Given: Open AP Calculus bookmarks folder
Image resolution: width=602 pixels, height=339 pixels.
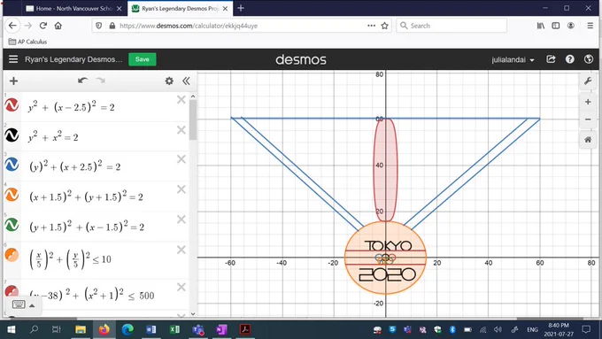Looking at the screenshot, I should click(x=27, y=42).
